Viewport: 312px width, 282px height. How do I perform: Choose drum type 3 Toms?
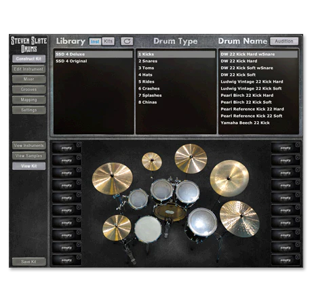pyautogui.click(x=176, y=68)
